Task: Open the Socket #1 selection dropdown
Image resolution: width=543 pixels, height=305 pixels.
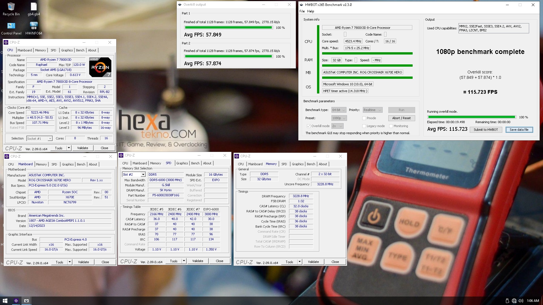Action: pyautogui.click(x=39, y=138)
